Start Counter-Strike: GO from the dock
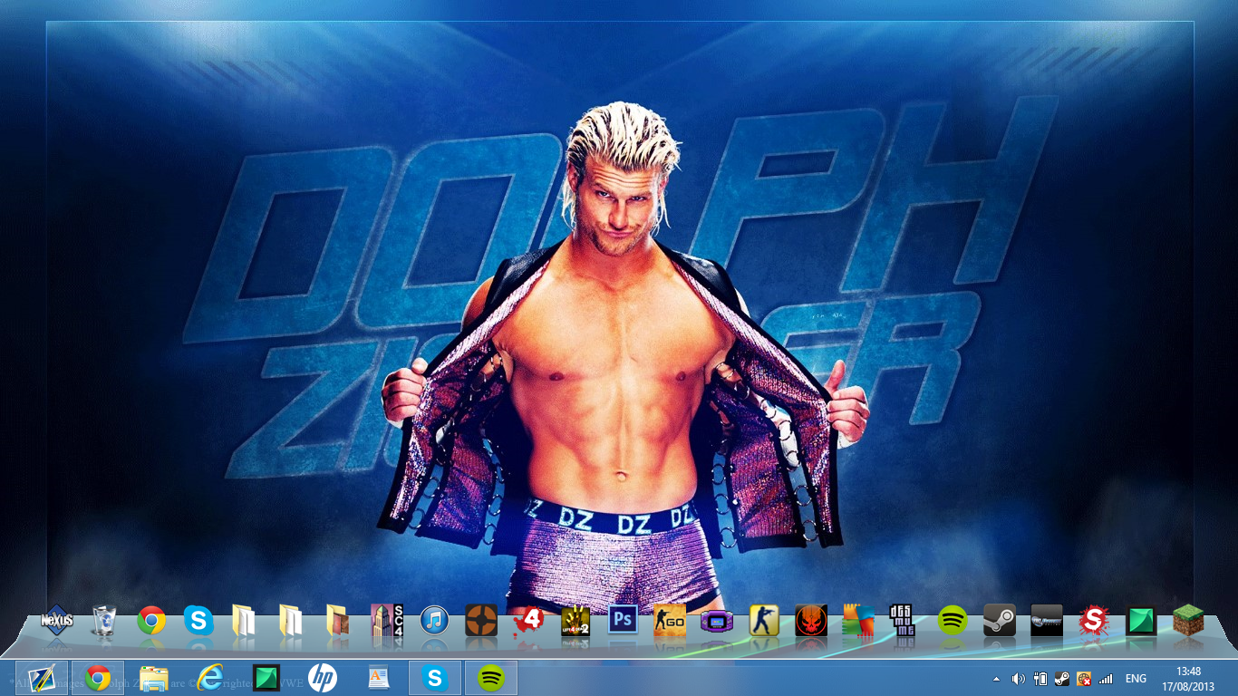This screenshot has height=696, width=1238. tap(670, 621)
